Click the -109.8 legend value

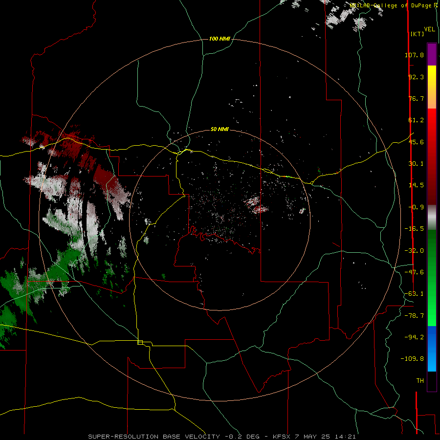tap(412, 359)
